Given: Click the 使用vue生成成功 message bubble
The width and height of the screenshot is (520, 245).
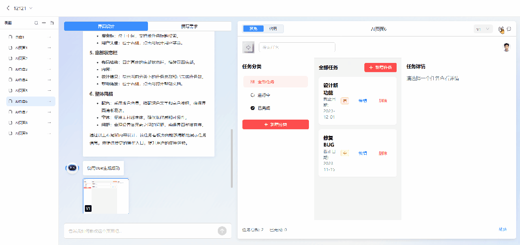Looking at the screenshot, I should click(104, 168).
